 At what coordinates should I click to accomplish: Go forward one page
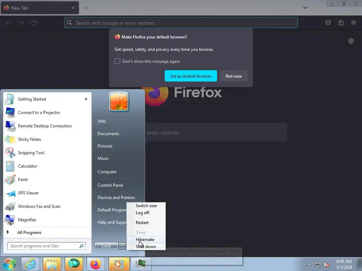coord(21,23)
